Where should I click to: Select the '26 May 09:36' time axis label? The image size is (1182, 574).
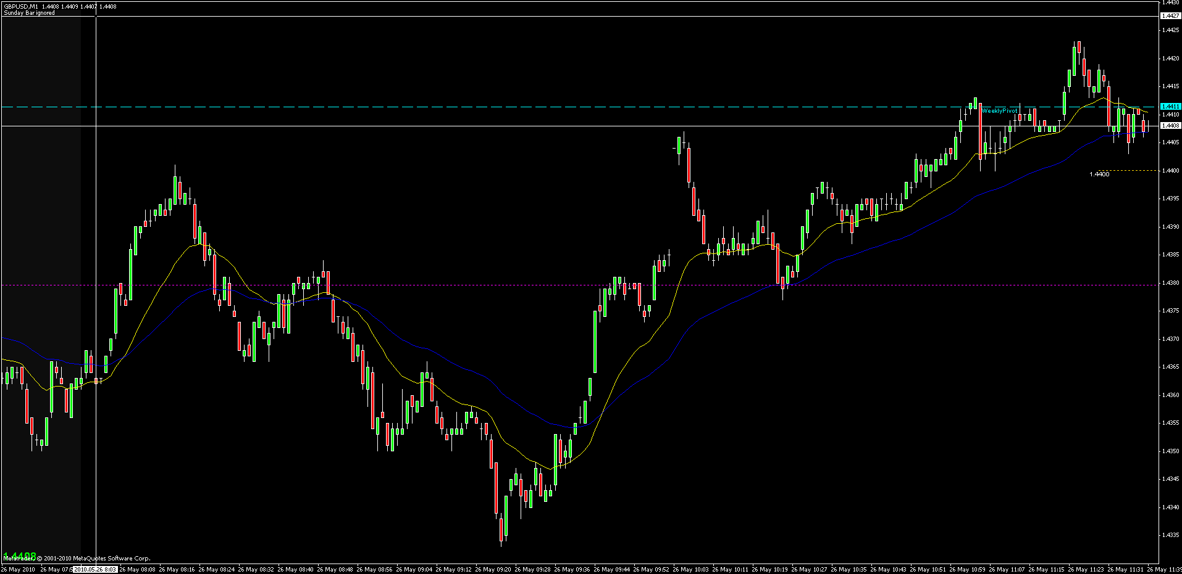pos(572,570)
